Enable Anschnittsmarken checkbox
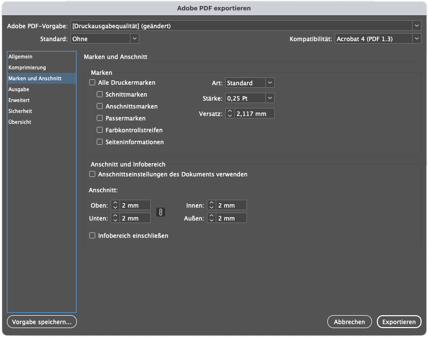 [x=100, y=106]
